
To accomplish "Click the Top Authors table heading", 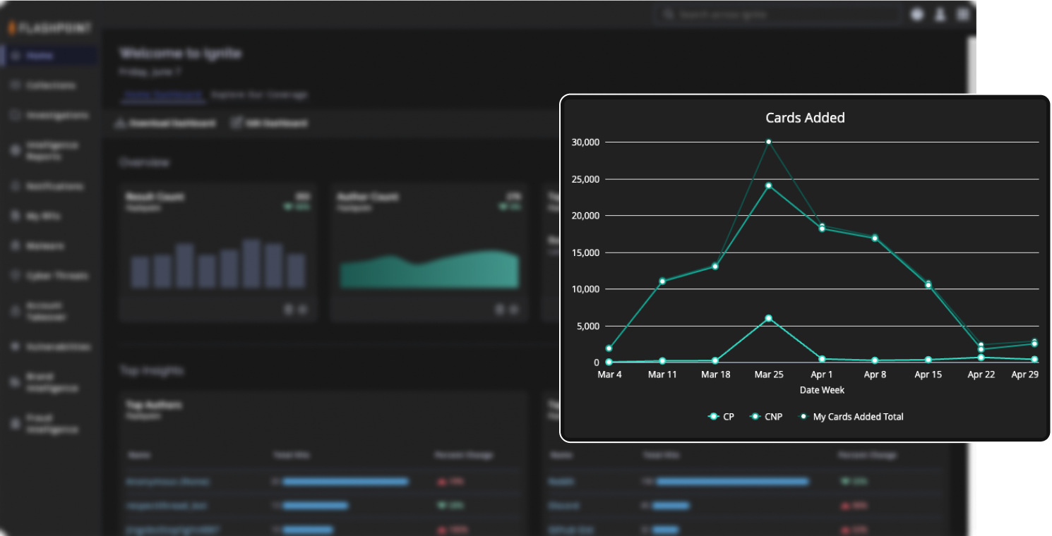I will [153, 406].
